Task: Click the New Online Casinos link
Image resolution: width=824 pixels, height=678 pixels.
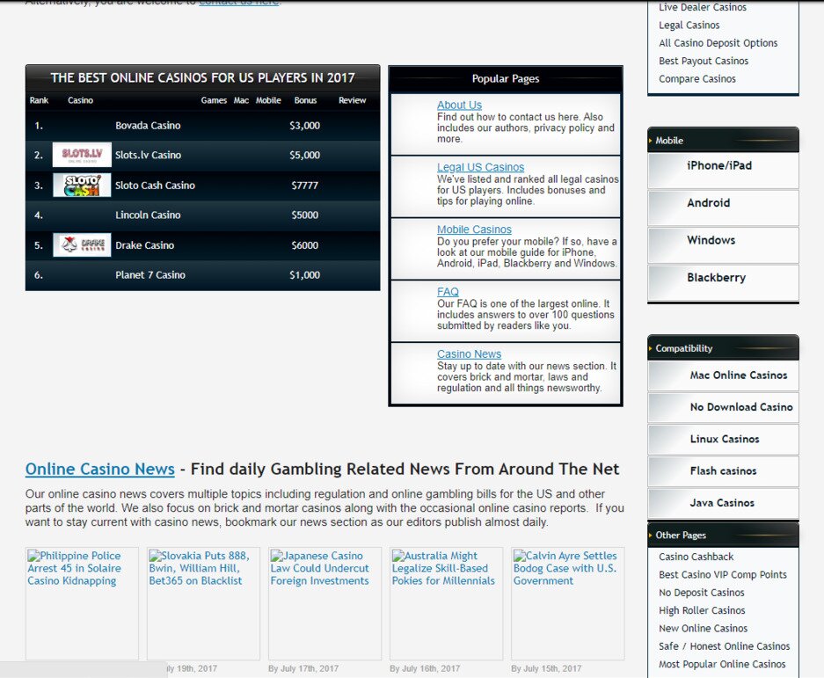Action: pos(703,628)
